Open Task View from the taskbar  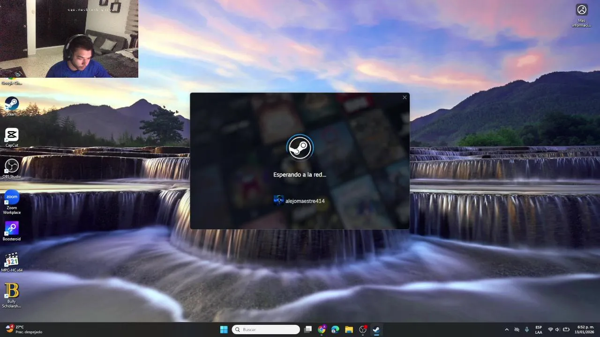pyautogui.click(x=308, y=330)
